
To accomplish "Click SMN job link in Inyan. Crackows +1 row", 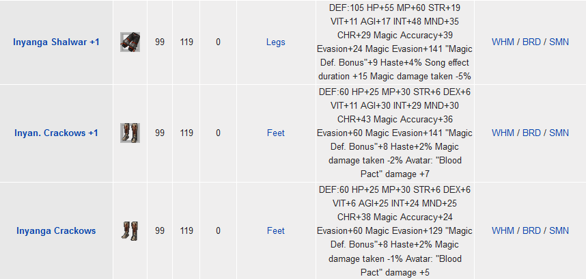I will 559,133.
